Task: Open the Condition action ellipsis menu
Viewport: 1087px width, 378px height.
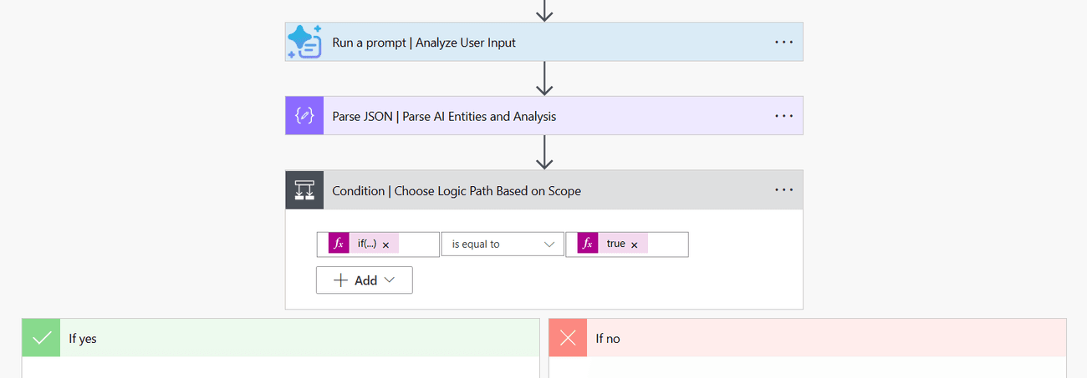Action: pos(783,190)
